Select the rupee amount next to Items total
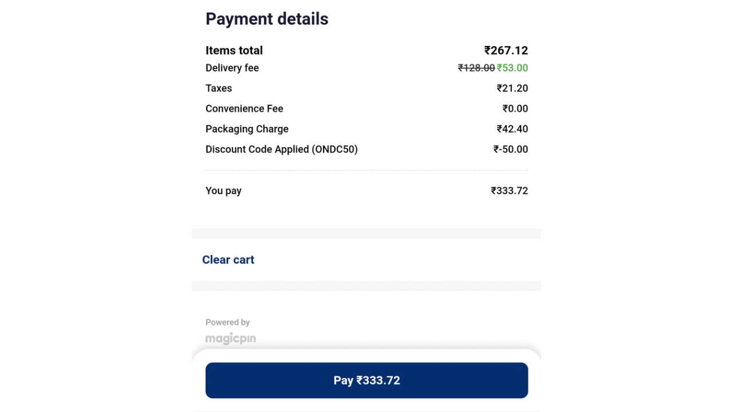The height and width of the screenshot is (412, 733). coord(506,50)
